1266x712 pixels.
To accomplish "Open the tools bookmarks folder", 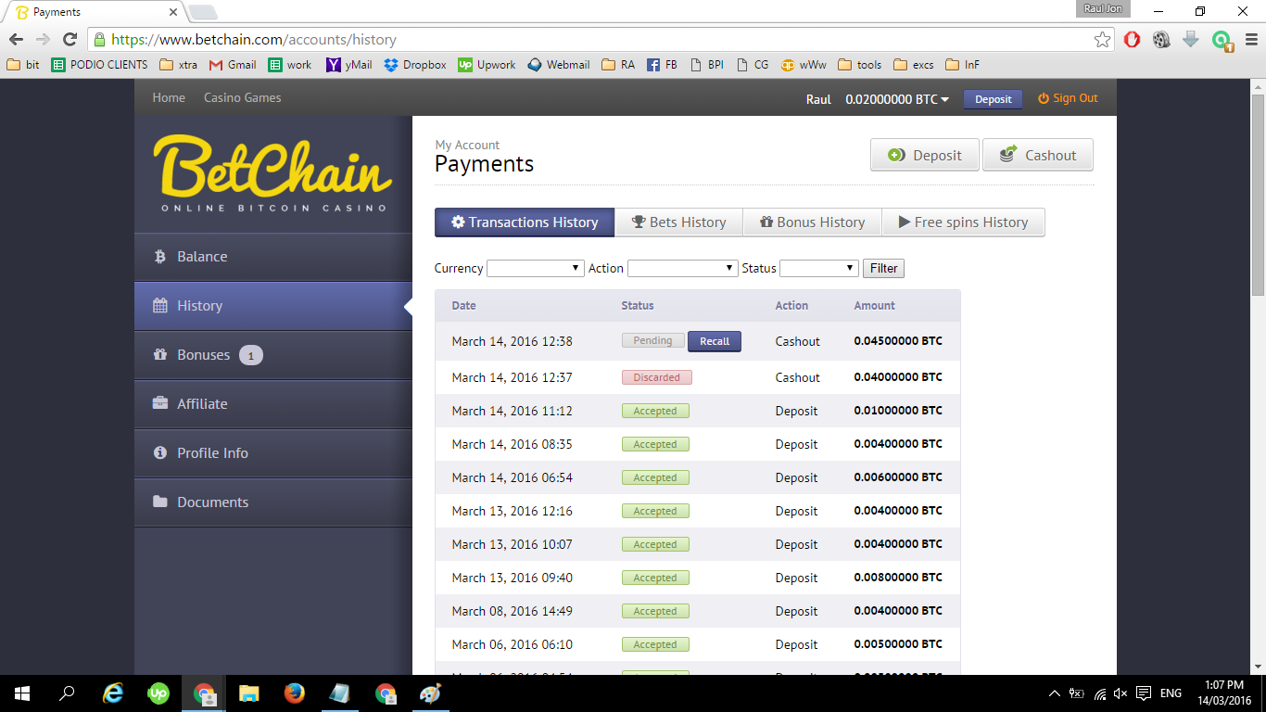I will [x=860, y=65].
